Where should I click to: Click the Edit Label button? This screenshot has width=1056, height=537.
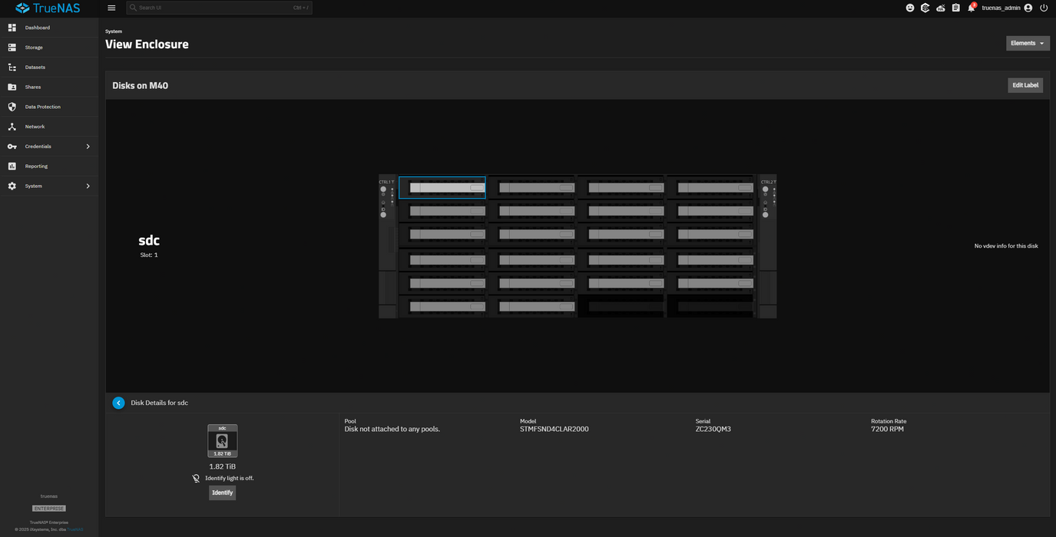click(x=1025, y=85)
